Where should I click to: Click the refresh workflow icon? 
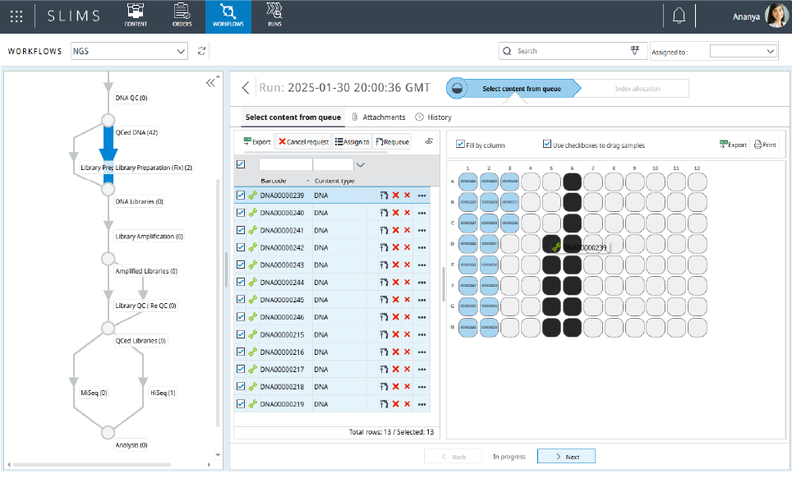coord(202,51)
